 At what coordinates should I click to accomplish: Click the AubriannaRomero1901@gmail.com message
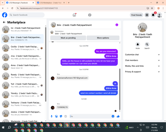[x=72, y=78]
